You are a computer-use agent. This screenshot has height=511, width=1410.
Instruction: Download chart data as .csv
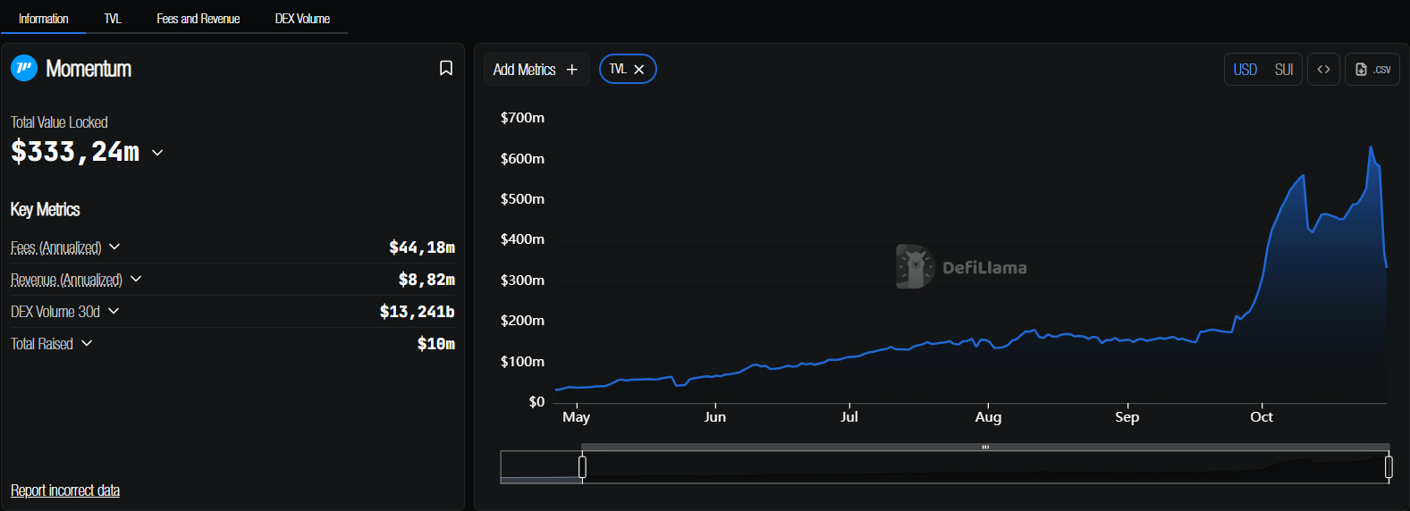(x=1372, y=70)
